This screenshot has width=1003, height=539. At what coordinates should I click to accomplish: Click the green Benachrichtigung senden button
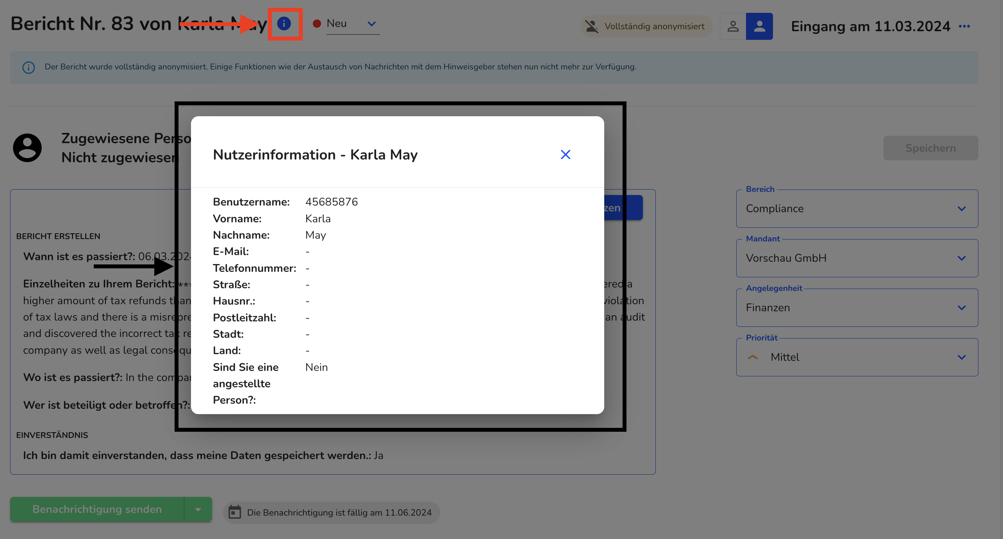click(x=97, y=509)
